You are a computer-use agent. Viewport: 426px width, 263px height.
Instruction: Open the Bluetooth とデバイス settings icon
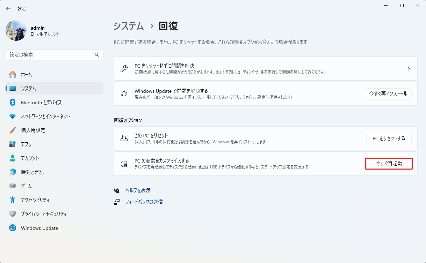point(12,102)
